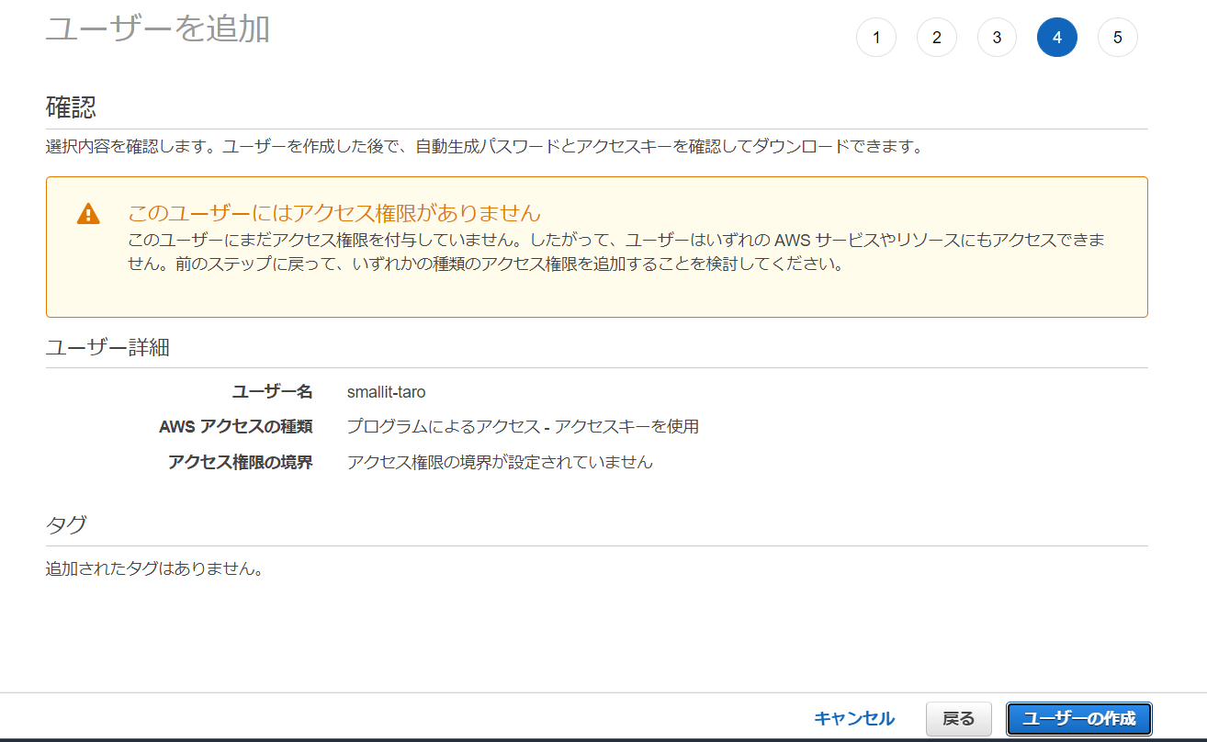This screenshot has height=742, width=1207.
Task: Click the orange warning triangle icon
Action: [x=87, y=214]
